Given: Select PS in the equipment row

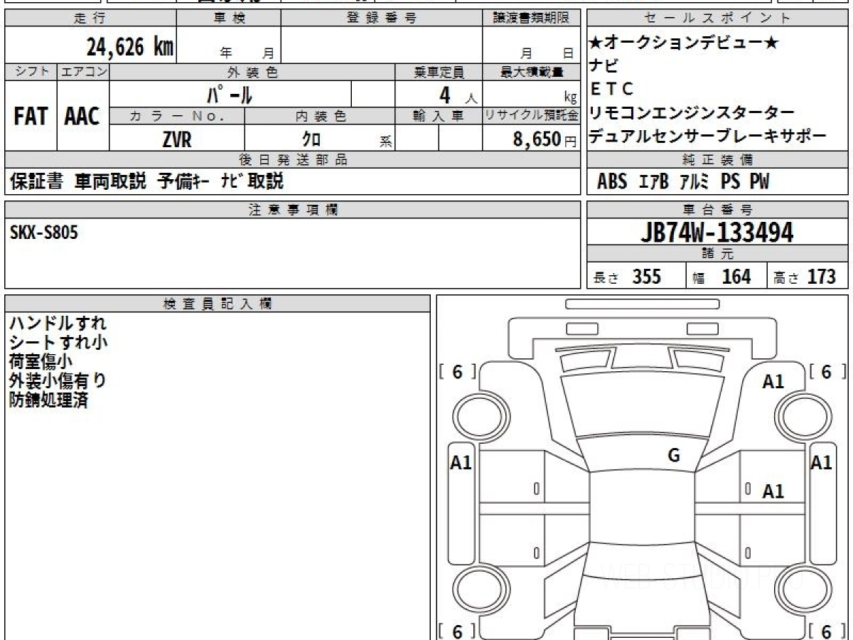Looking at the screenshot, I should 731,182.
